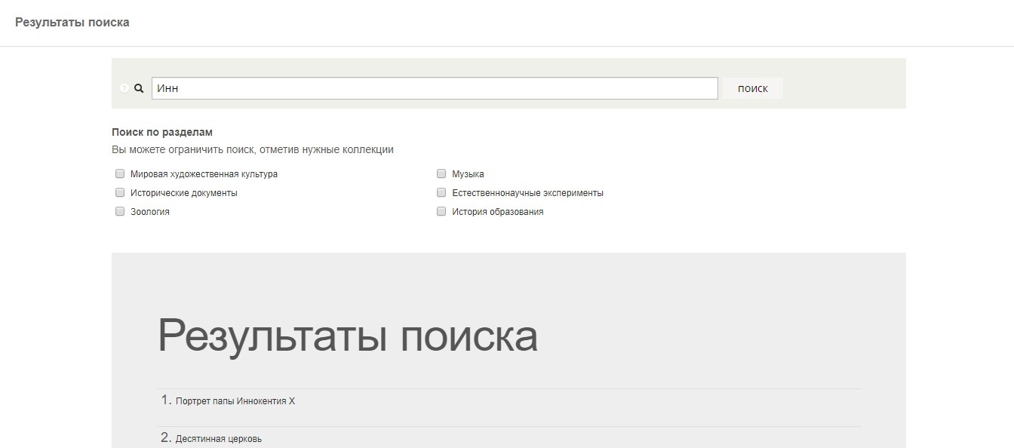This screenshot has width=1014, height=448.
Task: Tick the Зоология checkbox
Action: [120, 211]
